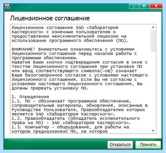The image size is (166, 153).
Task: Maximize the installer window
Action: tap(144, 6)
